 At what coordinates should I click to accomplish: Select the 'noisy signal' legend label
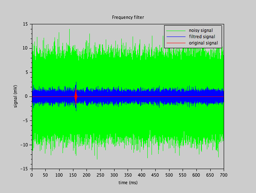point(201,30)
